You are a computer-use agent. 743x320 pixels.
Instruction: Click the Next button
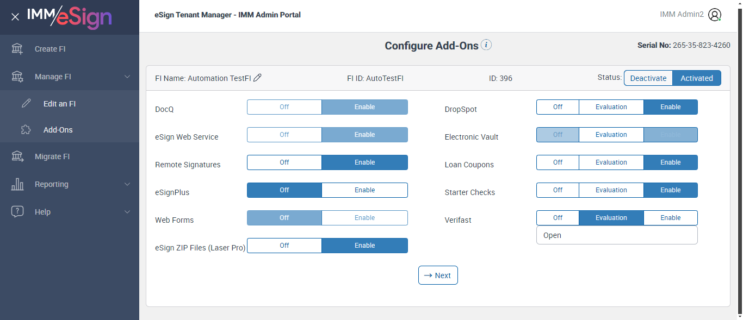[x=438, y=275]
